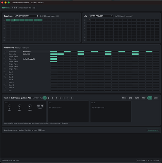Screen dimensions: 162x163
Task: Click first step trig on track T1
Action: coord(54,52)
